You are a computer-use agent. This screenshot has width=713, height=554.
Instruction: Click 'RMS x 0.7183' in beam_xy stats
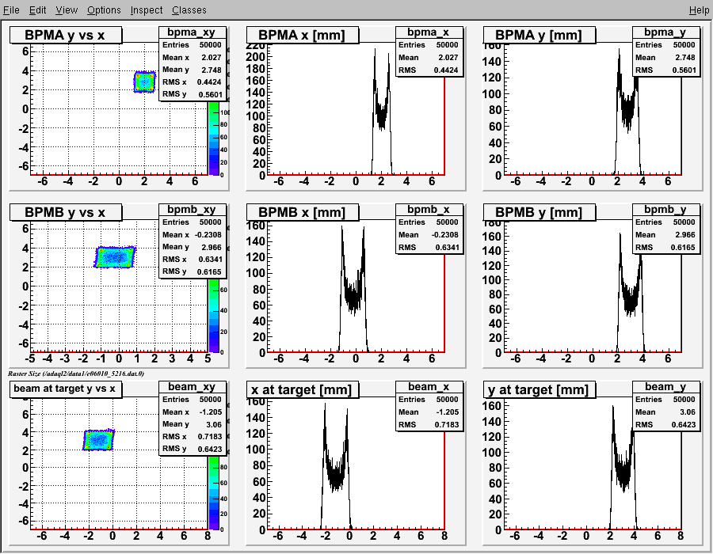192,436
